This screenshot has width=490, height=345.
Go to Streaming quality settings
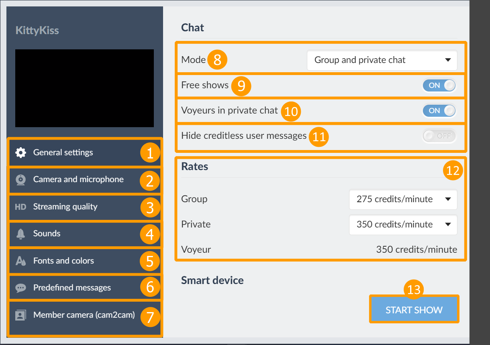pos(65,207)
